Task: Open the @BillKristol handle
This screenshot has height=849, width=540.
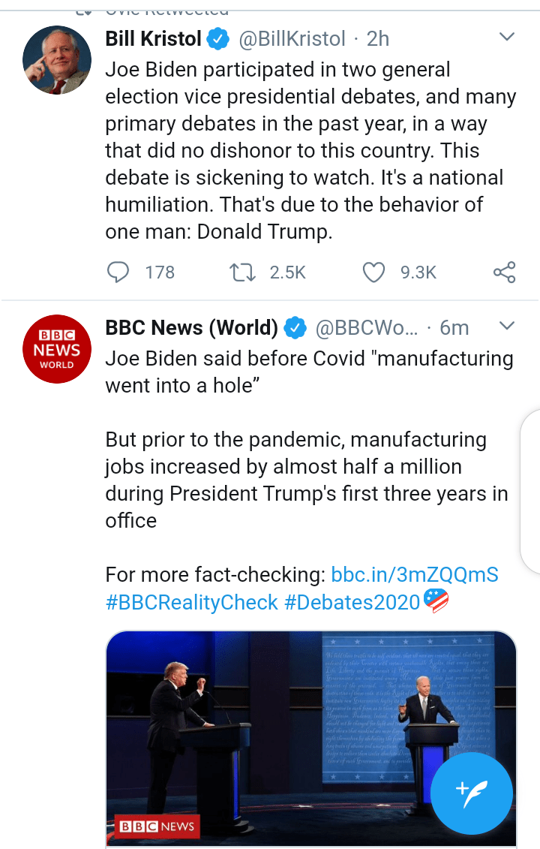Action: pyautogui.click(x=292, y=39)
